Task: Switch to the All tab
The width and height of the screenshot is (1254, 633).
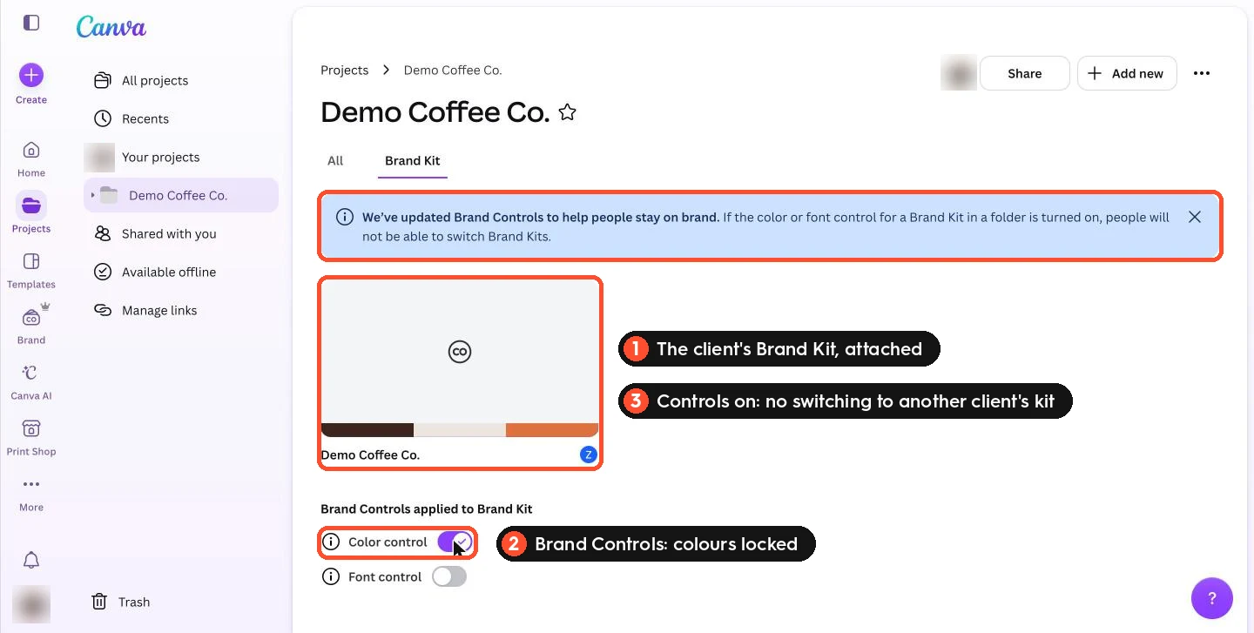Action: (335, 160)
